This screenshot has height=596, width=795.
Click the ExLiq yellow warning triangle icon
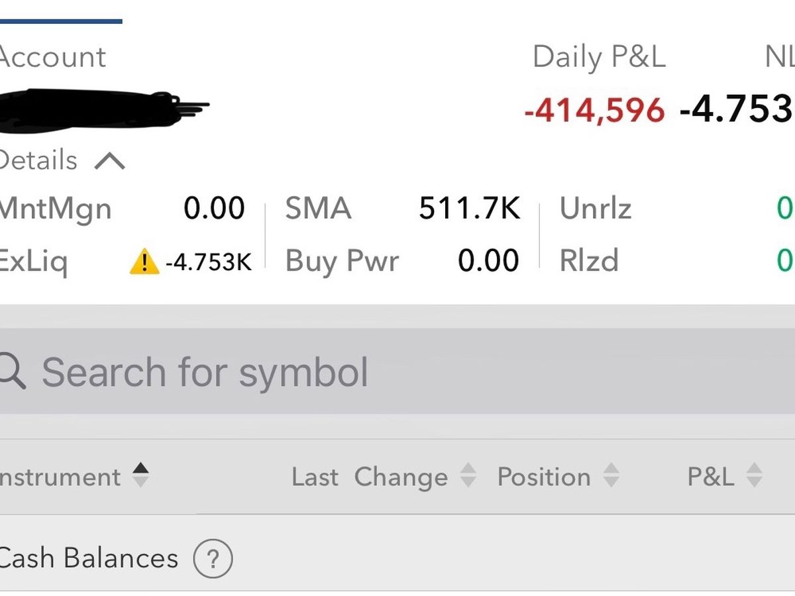tap(144, 262)
